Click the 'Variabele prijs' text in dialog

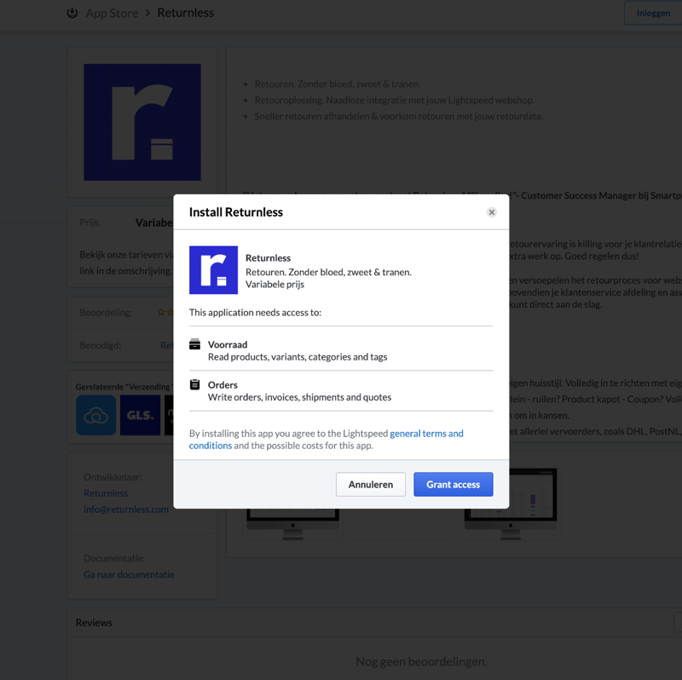tap(275, 285)
